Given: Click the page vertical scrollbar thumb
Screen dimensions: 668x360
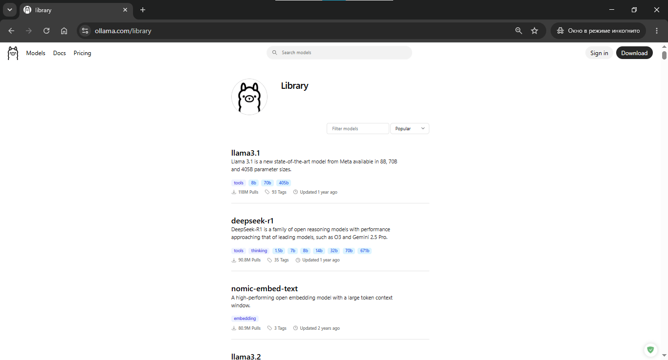Looking at the screenshot, I should pos(664,55).
